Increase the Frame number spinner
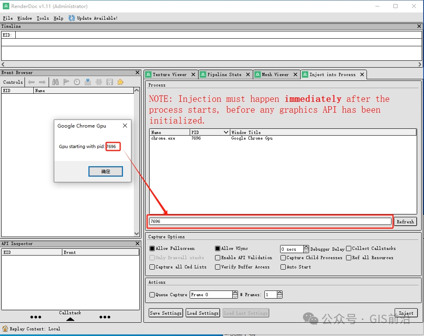The height and width of the screenshot is (336, 424). 235,293
